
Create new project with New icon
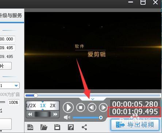pos(30,127)
